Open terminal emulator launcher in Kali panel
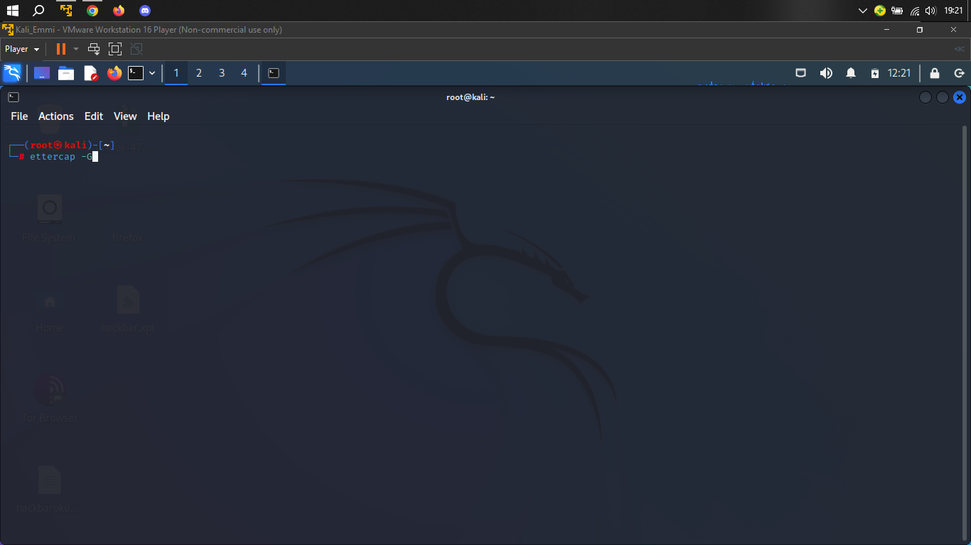Screen dimensions: 971x545 (136, 73)
